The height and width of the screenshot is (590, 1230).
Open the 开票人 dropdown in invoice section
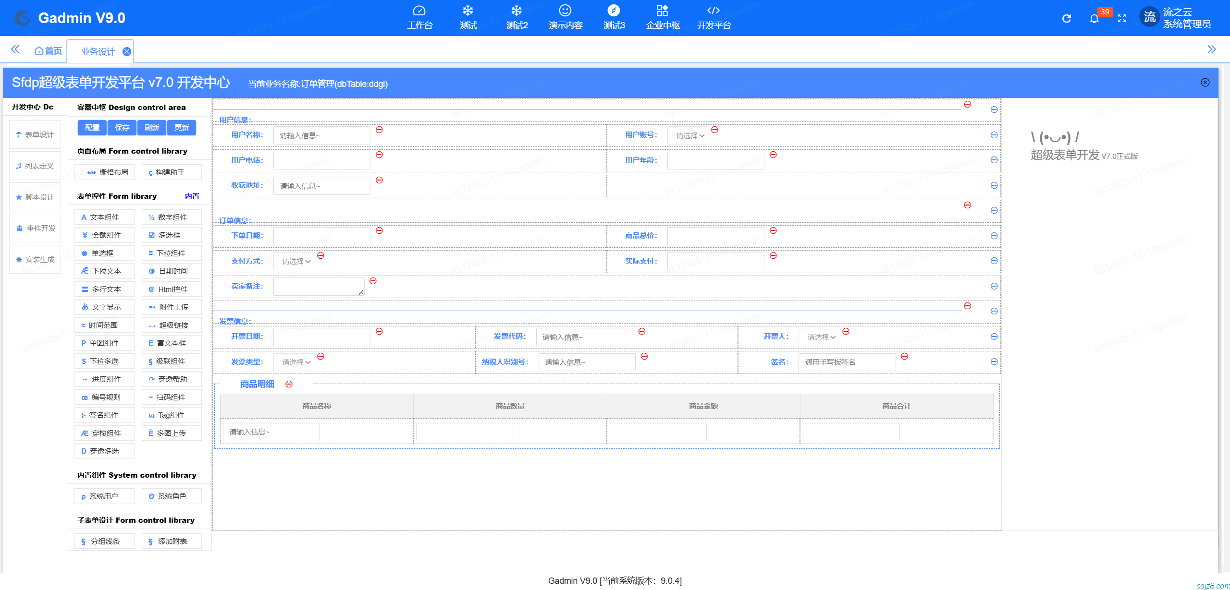click(x=818, y=337)
